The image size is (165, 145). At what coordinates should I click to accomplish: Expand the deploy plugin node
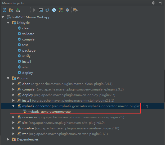tap(13, 95)
